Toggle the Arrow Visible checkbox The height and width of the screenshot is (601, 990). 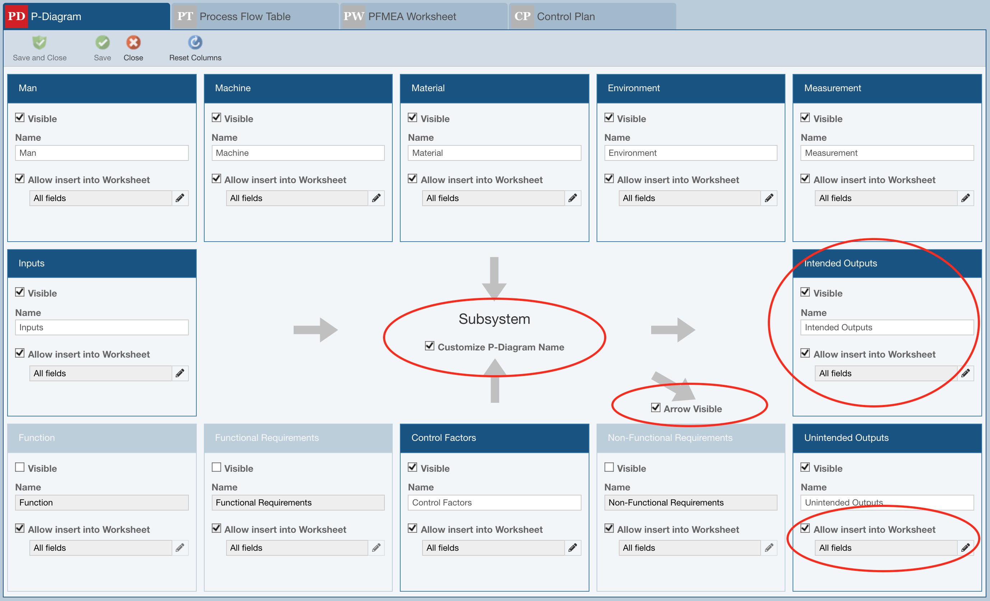click(x=656, y=408)
